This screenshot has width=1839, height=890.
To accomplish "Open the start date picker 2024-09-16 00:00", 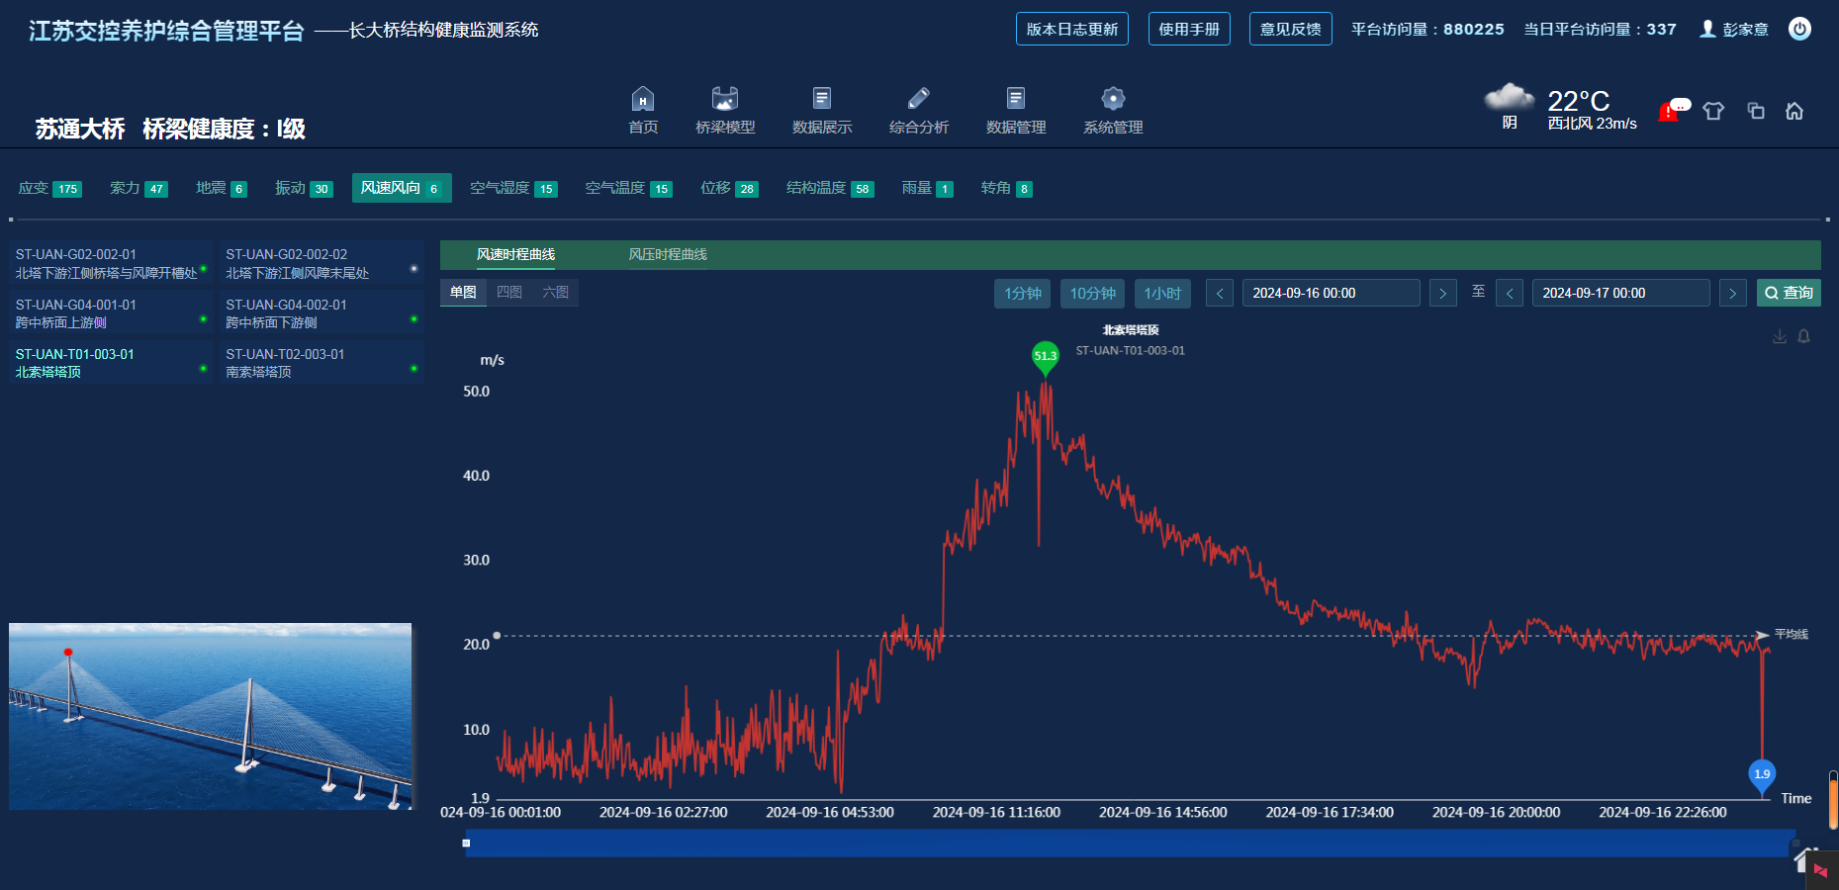I will [x=1330, y=294].
